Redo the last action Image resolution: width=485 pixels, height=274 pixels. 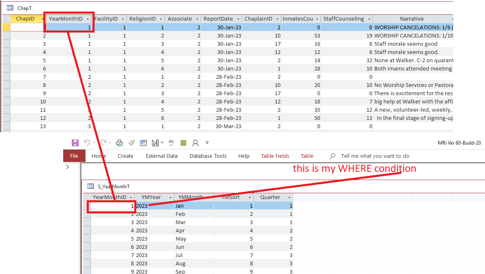(x=104, y=143)
